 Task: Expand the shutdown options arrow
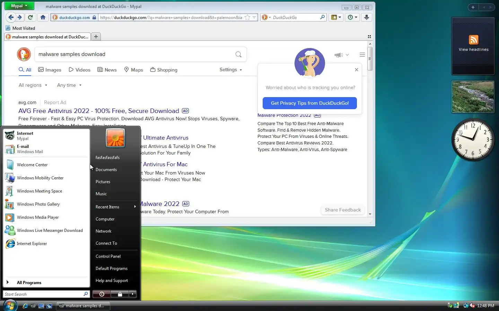[x=133, y=294]
